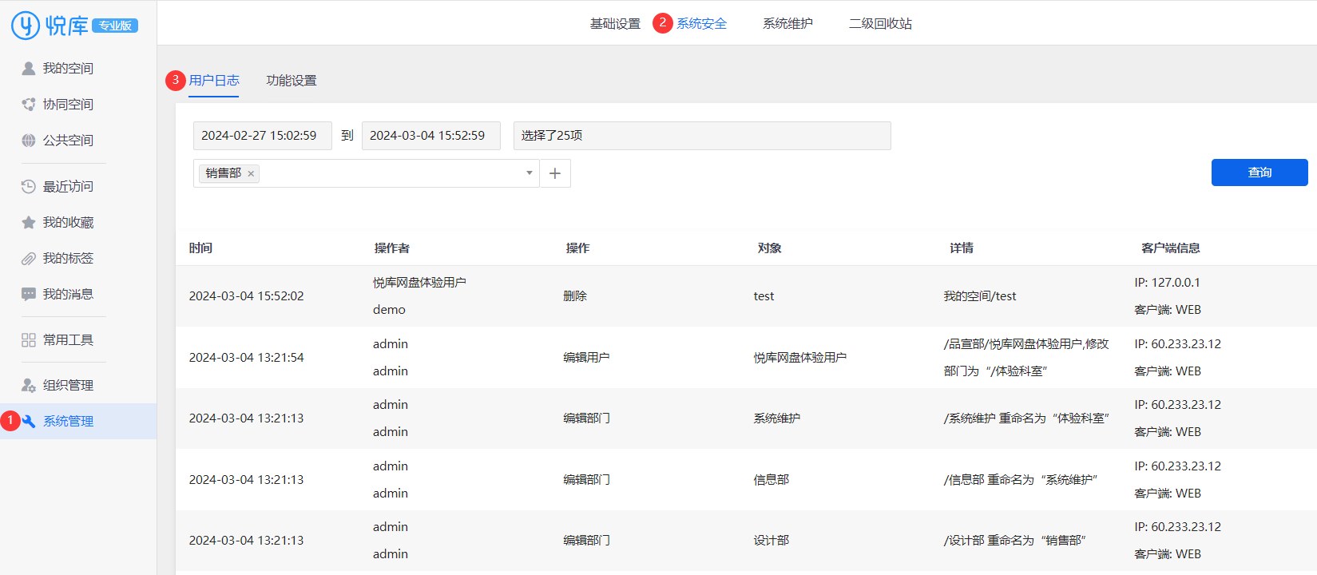Click the 悦库 logo icon
This screenshot has width=1317, height=575.
pyautogui.click(x=26, y=26)
